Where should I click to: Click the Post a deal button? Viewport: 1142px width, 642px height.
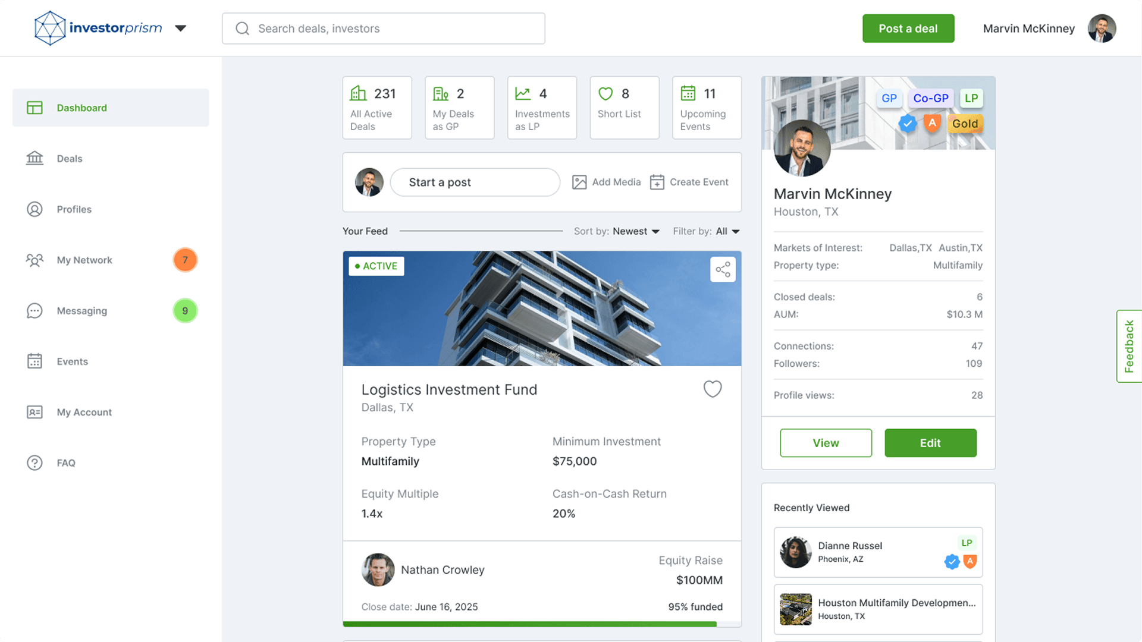(908, 29)
